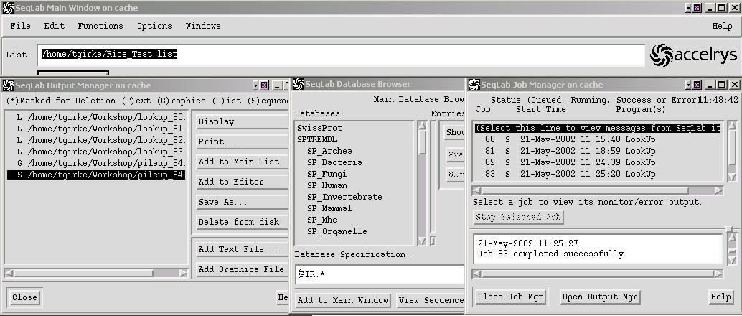
Task: Click the Job Manager window title icon
Action: [474, 85]
